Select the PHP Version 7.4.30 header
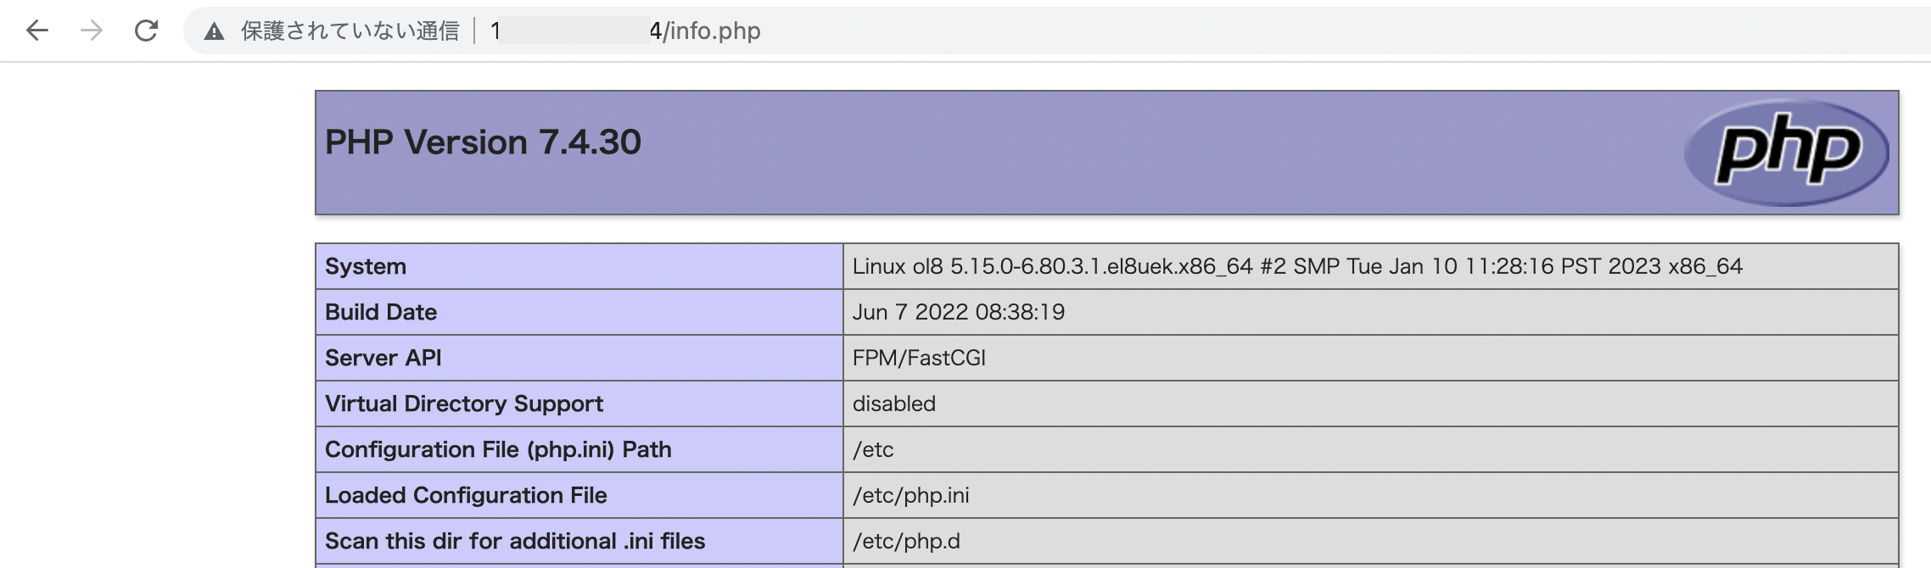The height and width of the screenshot is (568, 1931). pyautogui.click(x=484, y=142)
